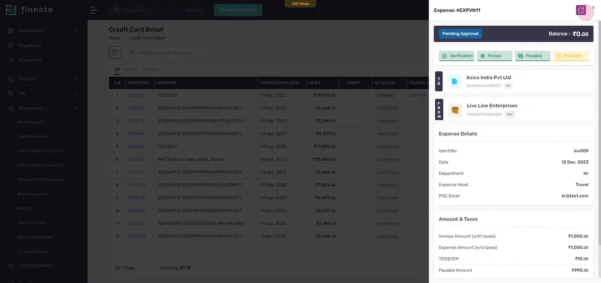Click the Finops step people icon
The width and height of the screenshot is (601, 283).
(482, 56)
